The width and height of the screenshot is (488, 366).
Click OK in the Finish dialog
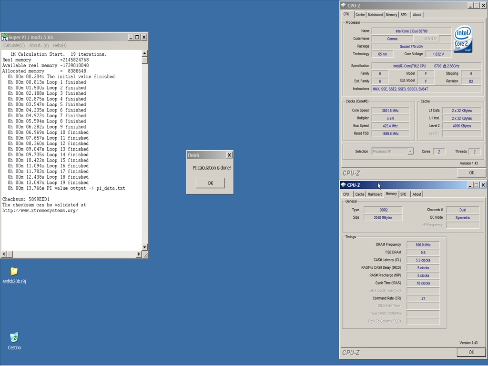[210, 183]
